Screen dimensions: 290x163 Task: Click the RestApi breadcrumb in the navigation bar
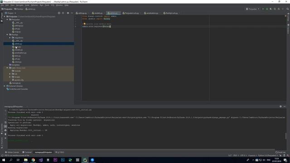(19, 9)
